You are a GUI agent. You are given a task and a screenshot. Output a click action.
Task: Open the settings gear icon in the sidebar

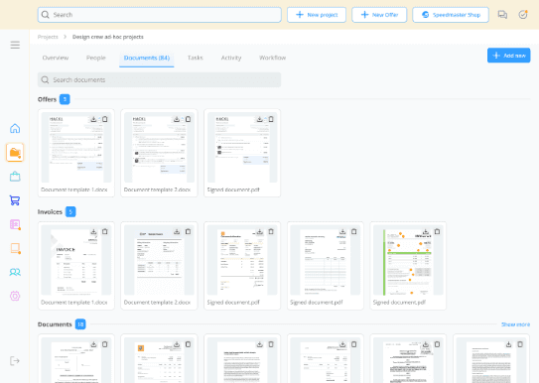(x=15, y=296)
